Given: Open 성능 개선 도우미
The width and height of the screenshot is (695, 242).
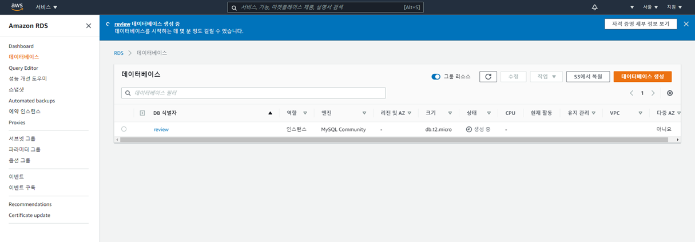Looking at the screenshot, I should click(x=27, y=79).
